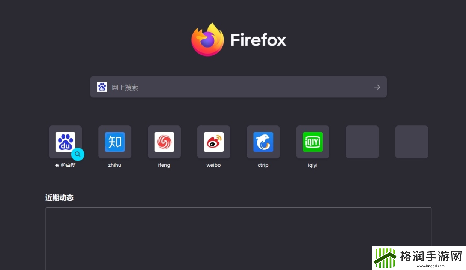Screen dimensions: 466x270
Task: Open the ctrip dolphin icon
Action: [263, 142]
